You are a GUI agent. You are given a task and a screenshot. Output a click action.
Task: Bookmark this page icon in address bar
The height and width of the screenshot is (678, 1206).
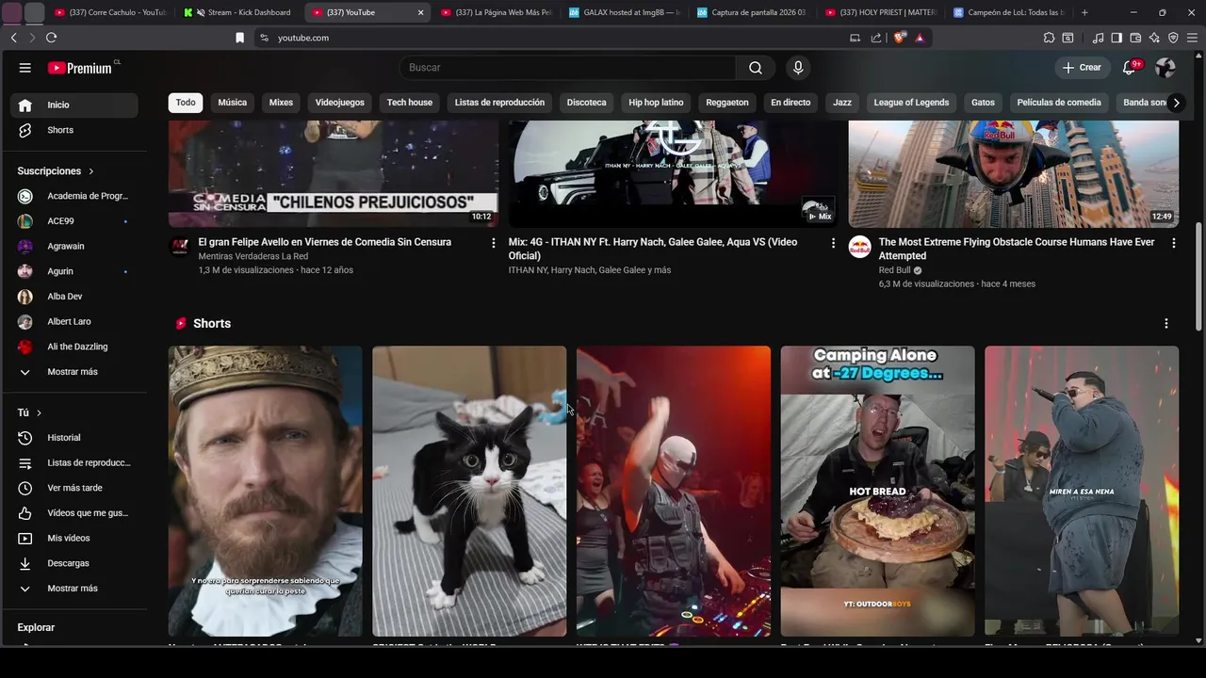click(x=240, y=38)
